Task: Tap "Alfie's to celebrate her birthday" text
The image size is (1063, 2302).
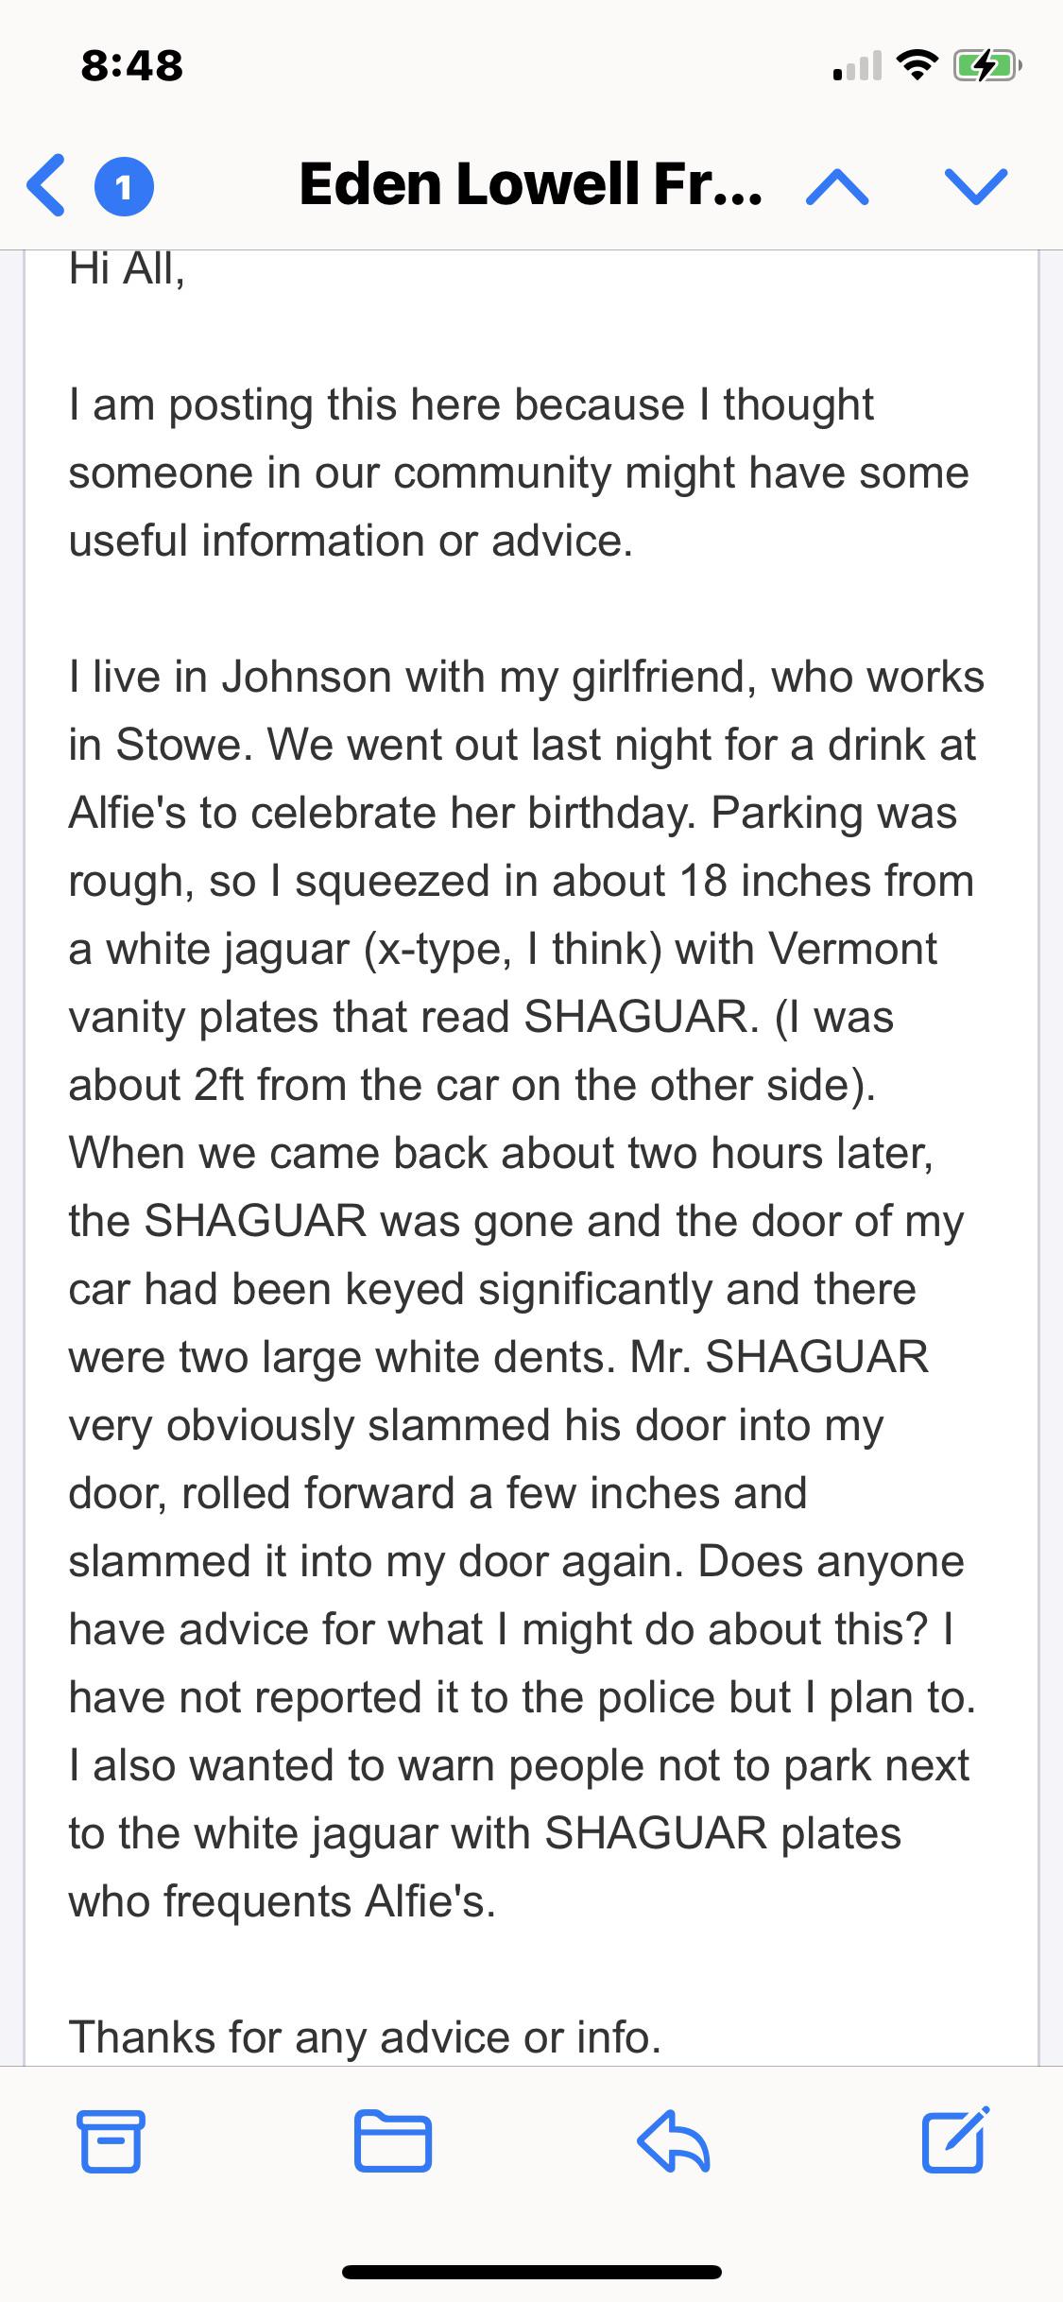Action: [382, 813]
